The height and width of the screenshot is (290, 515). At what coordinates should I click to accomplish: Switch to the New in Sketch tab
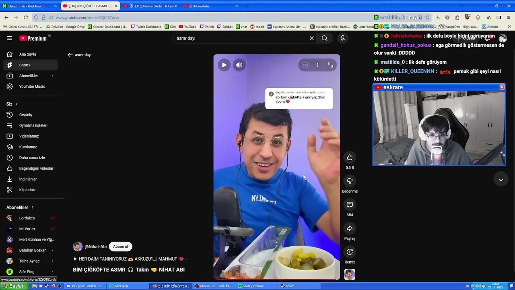coord(150,6)
